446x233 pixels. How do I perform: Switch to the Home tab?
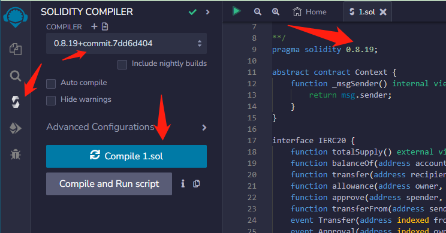[309, 12]
